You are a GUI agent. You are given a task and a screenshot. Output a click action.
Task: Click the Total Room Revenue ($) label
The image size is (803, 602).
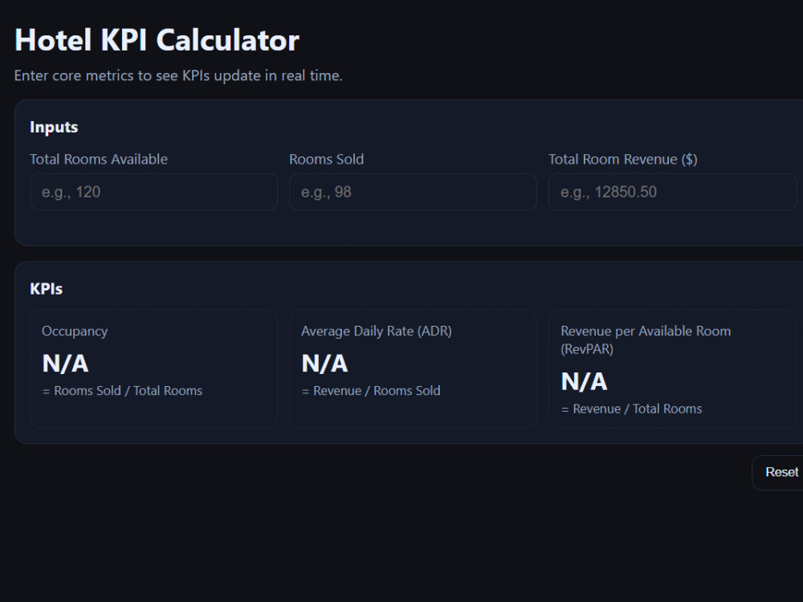coord(623,159)
